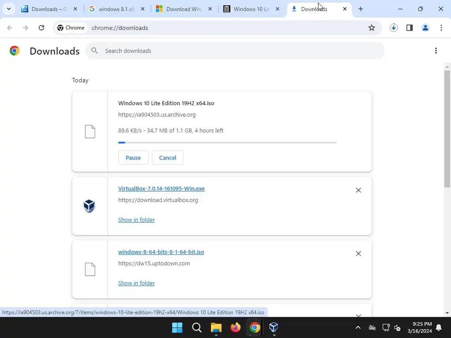Click the Chrome logo next to Downloads title
The image size is (451, 338).
(15, 51)
